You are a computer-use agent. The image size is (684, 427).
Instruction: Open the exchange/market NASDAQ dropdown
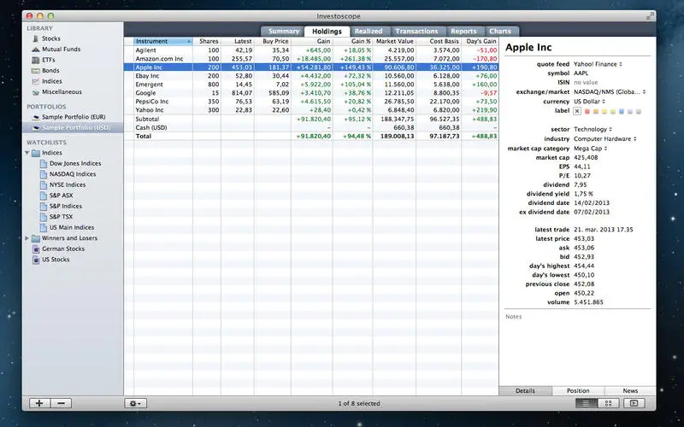point(610,92)
